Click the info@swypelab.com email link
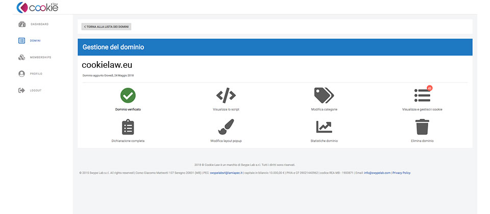Image resolution: width=490 pixels, height=214 pixels. [x=377, y=173]
